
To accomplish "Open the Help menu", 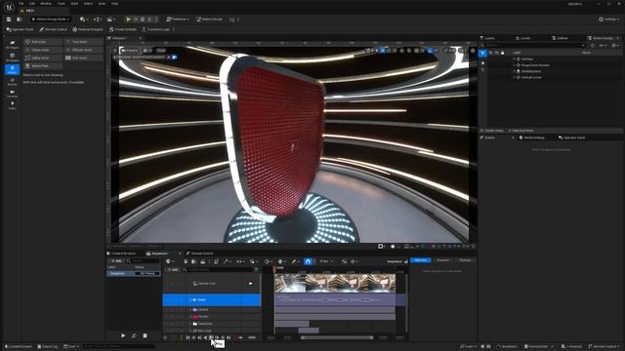I will tap(115, 4).
